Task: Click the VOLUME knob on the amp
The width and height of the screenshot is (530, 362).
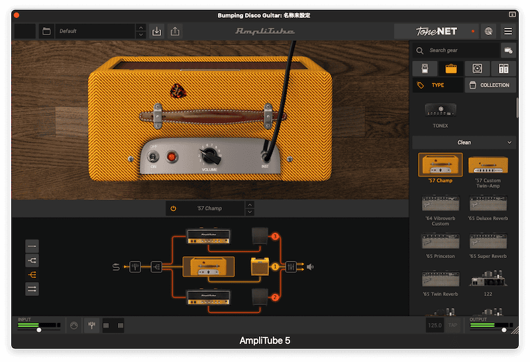Action: (x=210, y=156)
